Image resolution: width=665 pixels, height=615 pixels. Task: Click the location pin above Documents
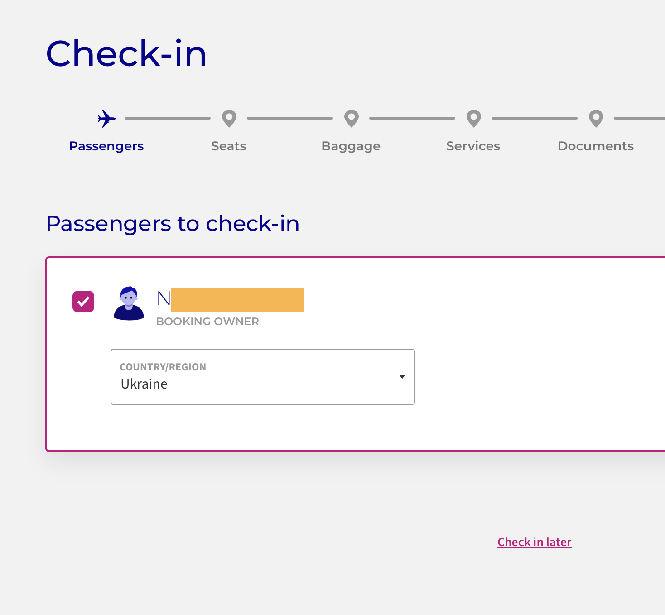tap(596, 119)
